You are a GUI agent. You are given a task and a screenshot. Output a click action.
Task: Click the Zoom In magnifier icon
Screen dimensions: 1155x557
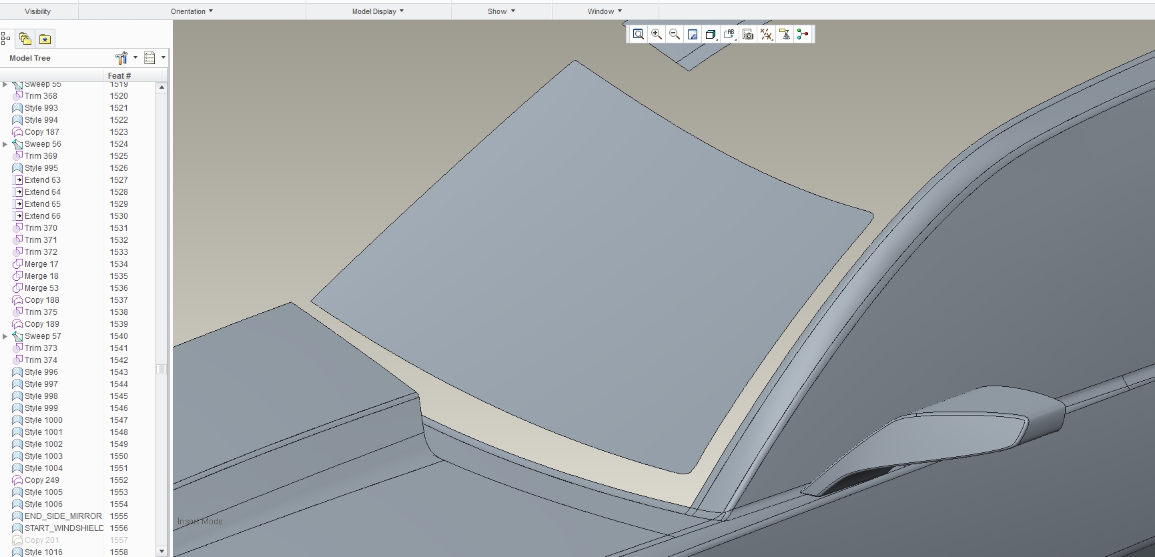(657, 34)
